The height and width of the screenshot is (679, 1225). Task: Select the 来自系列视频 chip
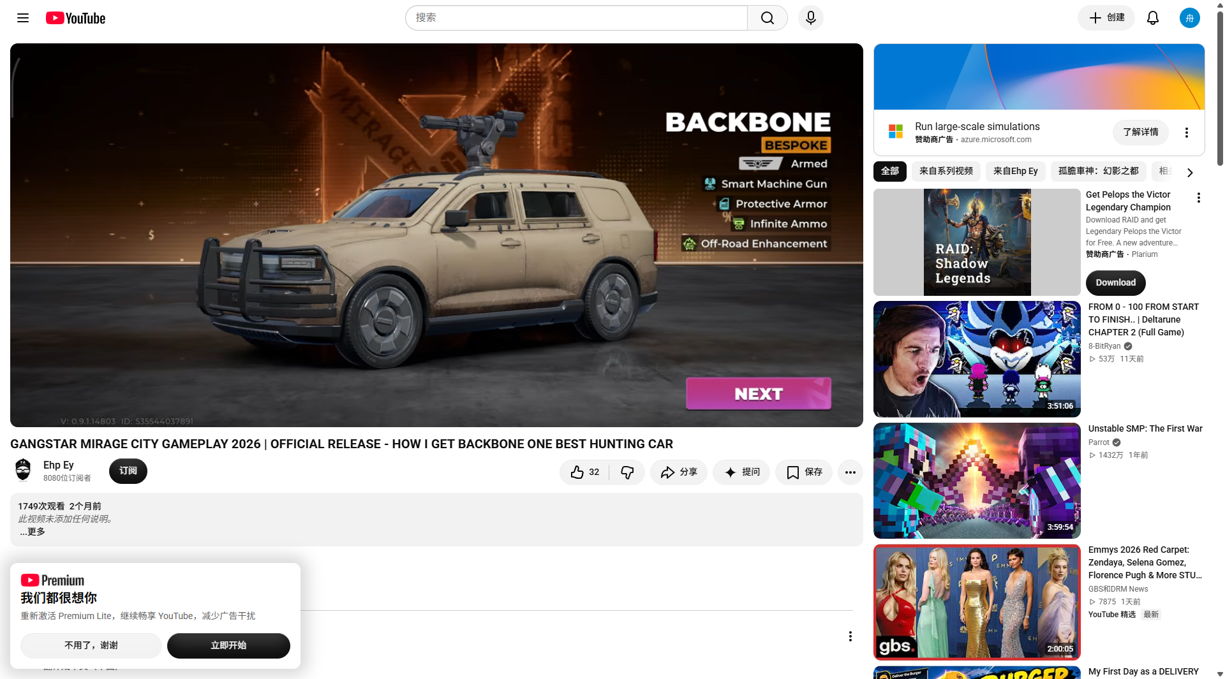[946, 171]
